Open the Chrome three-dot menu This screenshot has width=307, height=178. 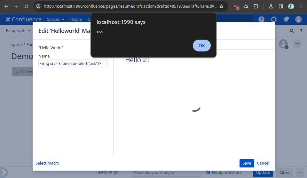[301, 6]
